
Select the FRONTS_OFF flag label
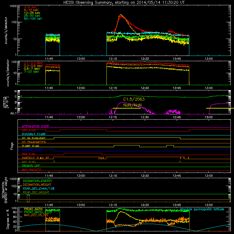(x=31, y=166)
